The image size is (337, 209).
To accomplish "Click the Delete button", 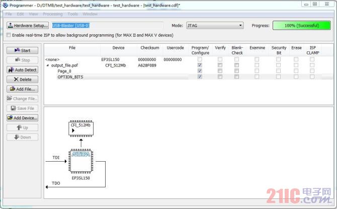I will pos(22,80).
